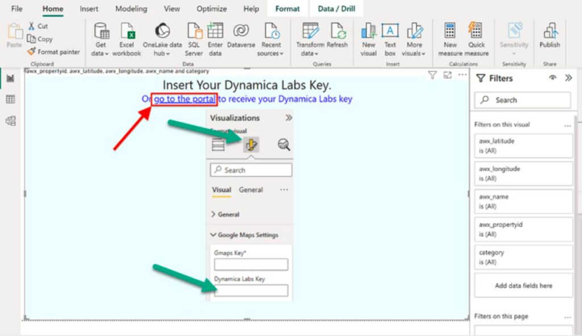Viewport: 582px width, 336px height.
Task: Open the Table view sidebar icon
Action: click(10, 99)
